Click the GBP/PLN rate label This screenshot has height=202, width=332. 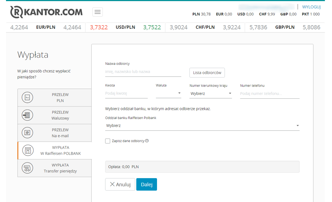[285, 27]
